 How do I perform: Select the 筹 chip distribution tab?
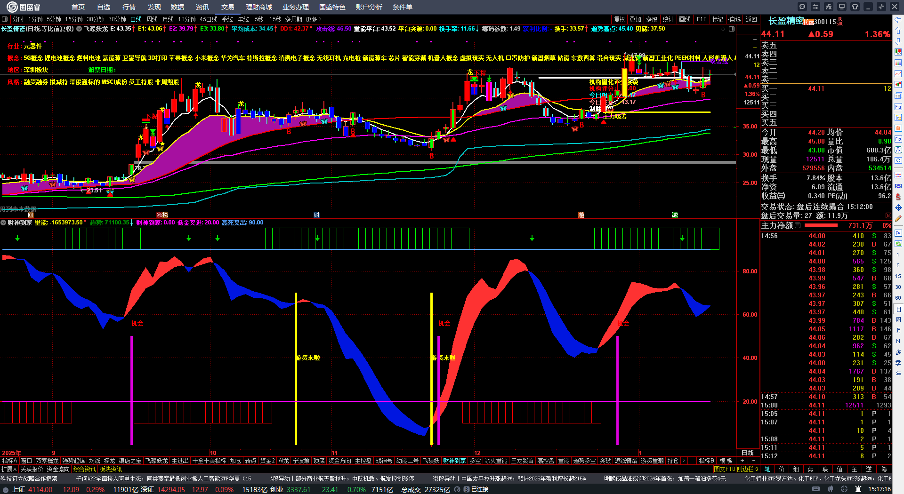tap(884, 469)
